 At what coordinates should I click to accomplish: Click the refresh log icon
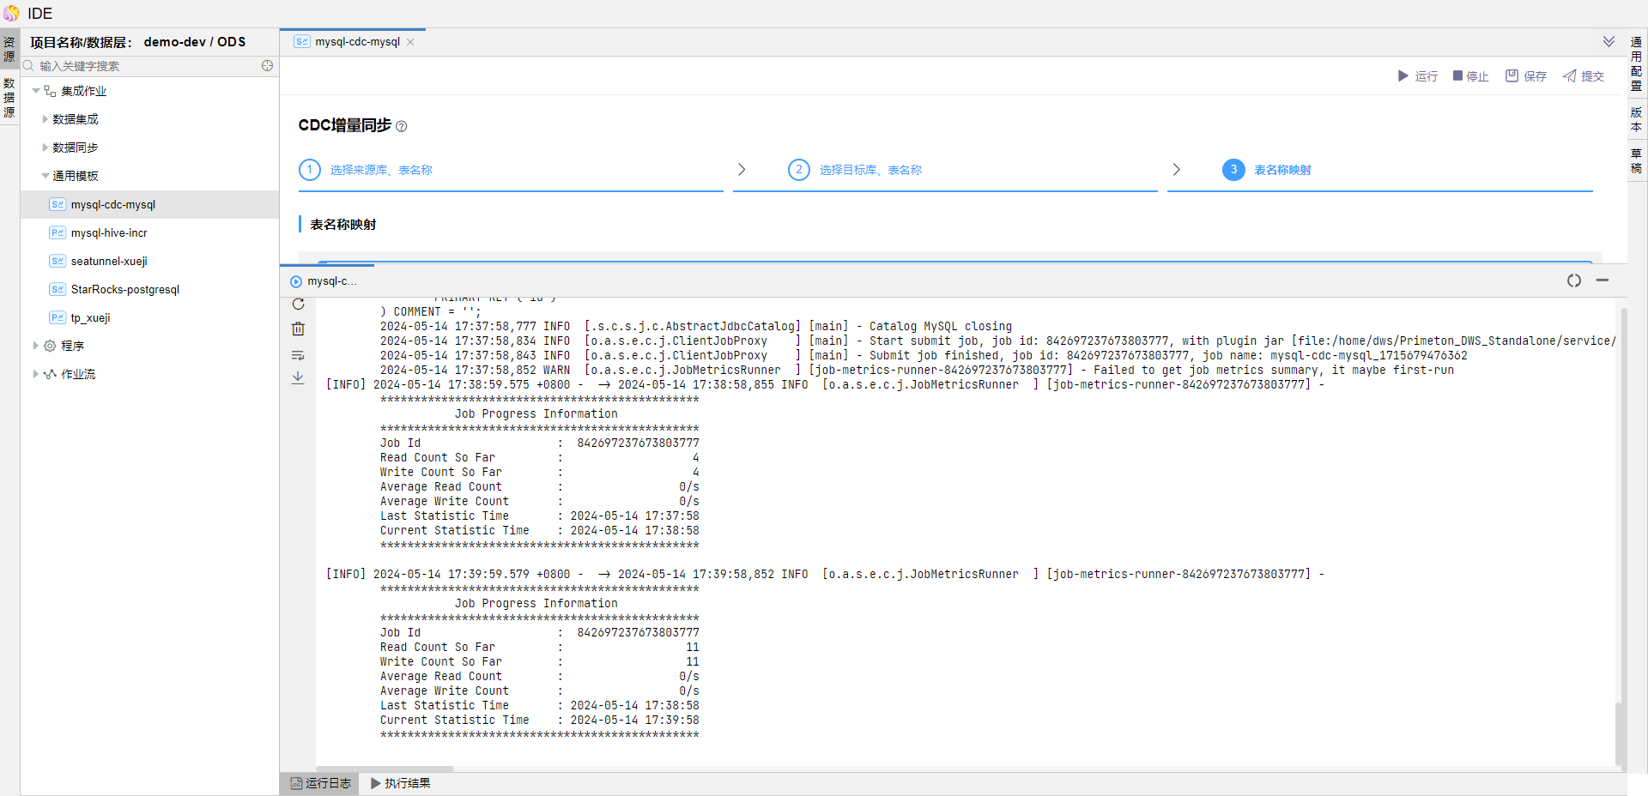(x=298, y=305)
